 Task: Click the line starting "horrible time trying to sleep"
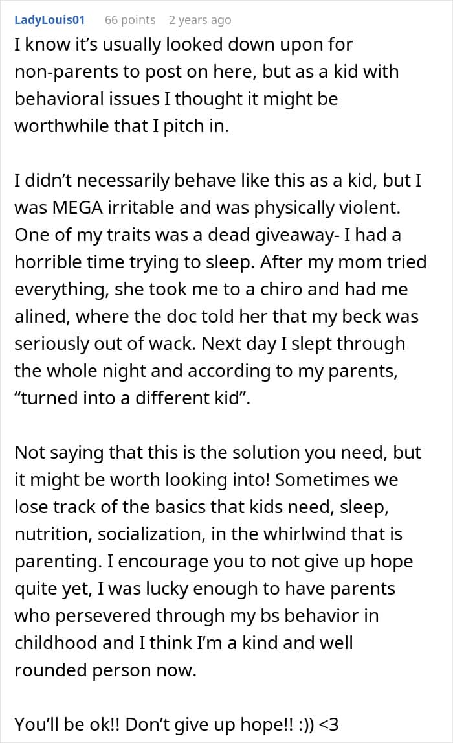tap(221, 262)
